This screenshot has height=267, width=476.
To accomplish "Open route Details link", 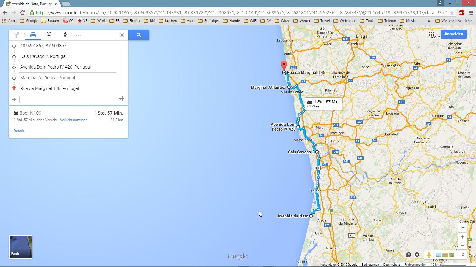I will (19, 131).
